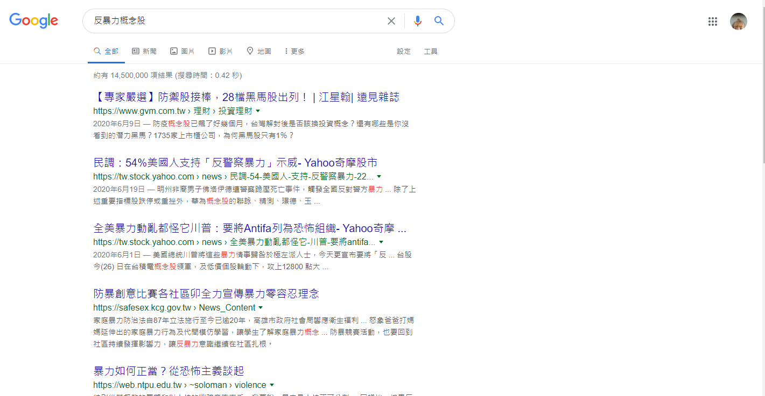Open the Google apps grid
Viewport: 765px width, 396px height.
pos(713,21)
